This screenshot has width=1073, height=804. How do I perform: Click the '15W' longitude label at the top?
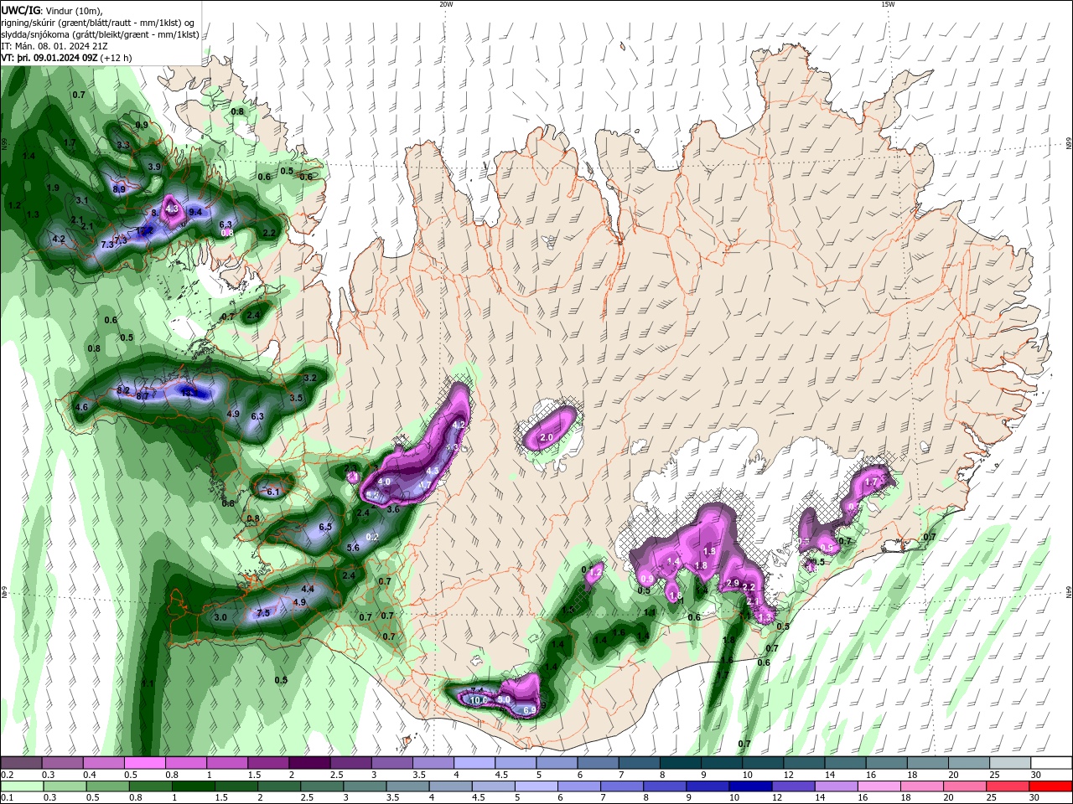[888, 4]
